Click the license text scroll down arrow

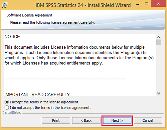point(159,93)
